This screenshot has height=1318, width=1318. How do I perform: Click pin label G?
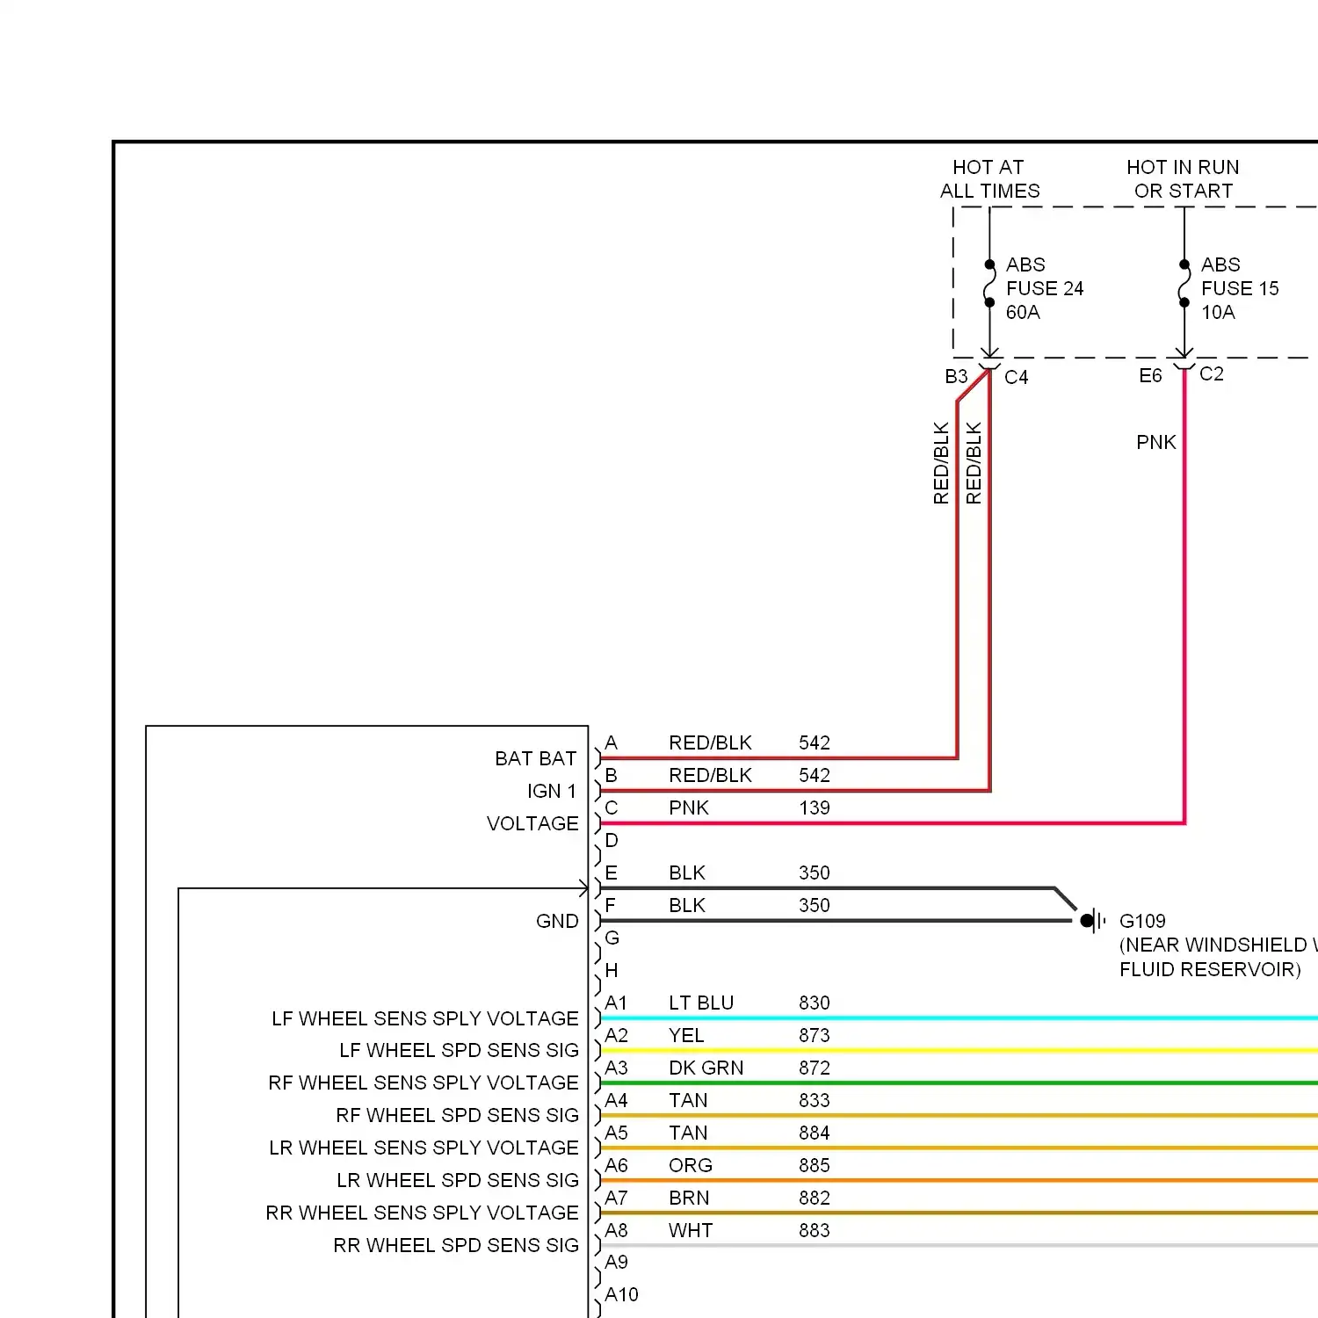tap(612, 938)
